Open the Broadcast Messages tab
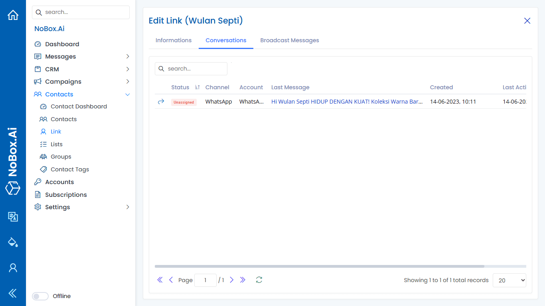The width and height of the screenshot is (545, 306). [x=290, y=40]
